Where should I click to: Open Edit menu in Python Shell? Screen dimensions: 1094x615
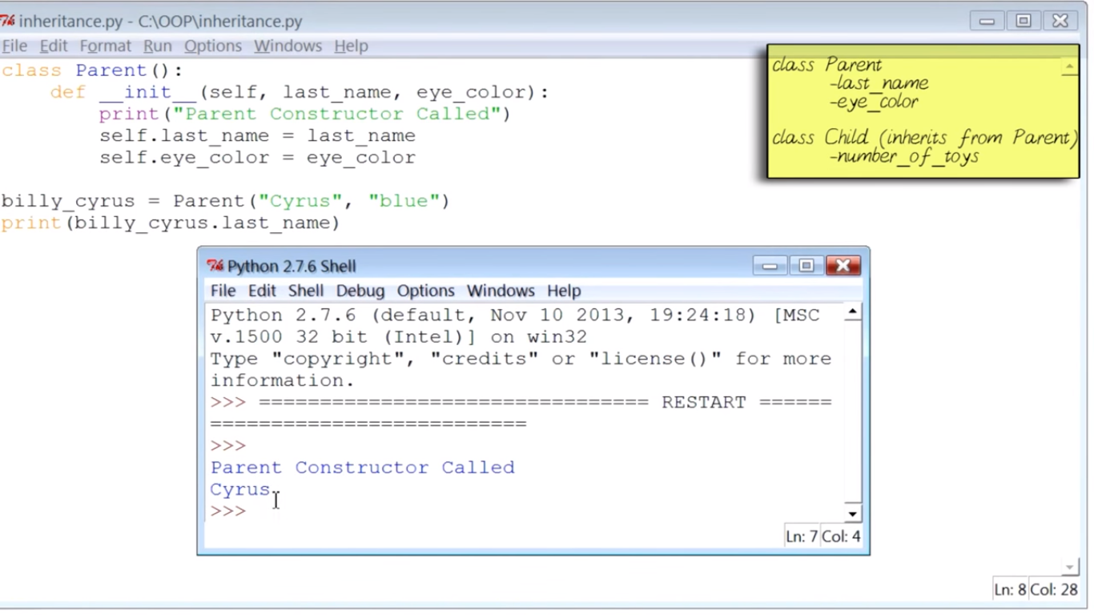click(x=262, y=291)
